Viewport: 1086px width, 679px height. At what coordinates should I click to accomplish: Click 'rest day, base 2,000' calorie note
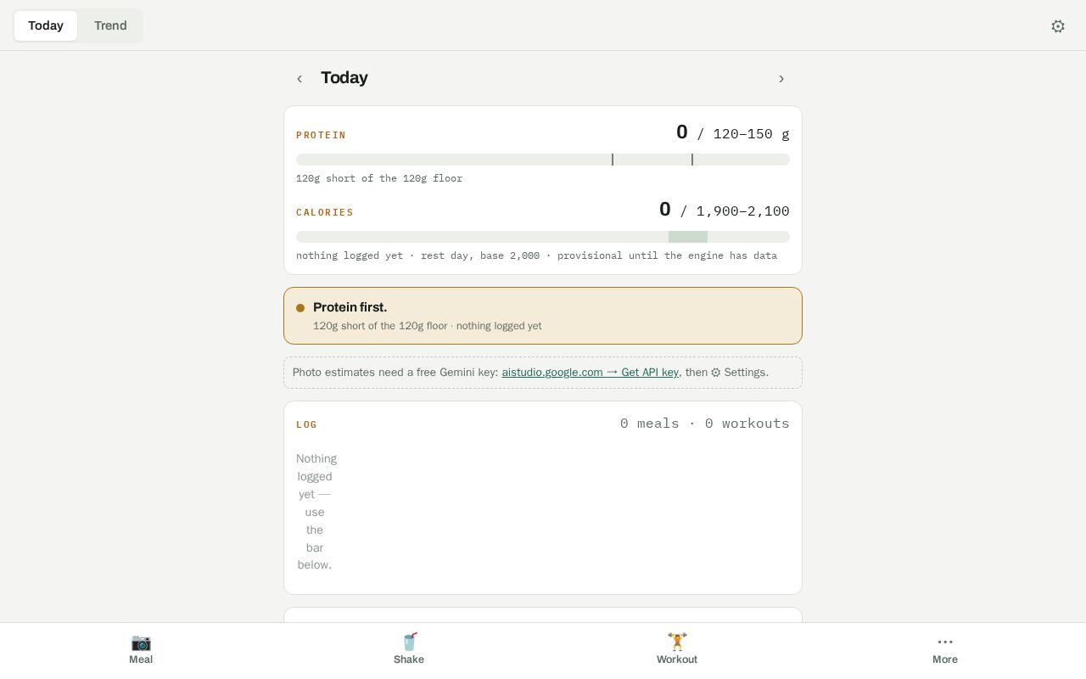[480, 255]
